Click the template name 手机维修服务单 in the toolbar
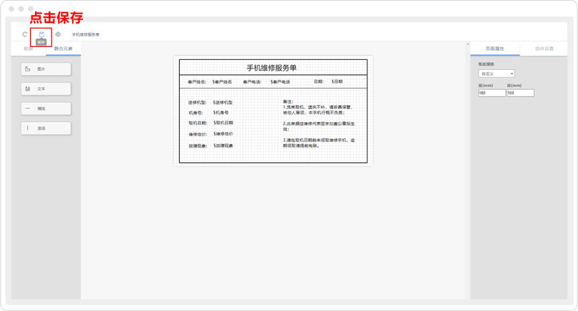Viewport: 578px width, 311px height. tap(85, 33)
